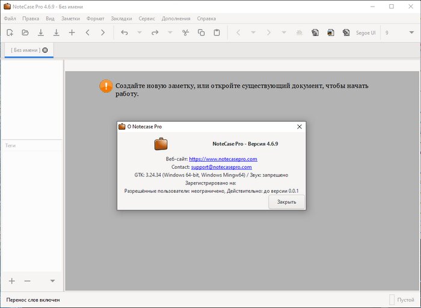Click the briefcase logo inside the about dialog
Image resolution: width=421 pixels, height=308 pixels.
tap(161, 143)
